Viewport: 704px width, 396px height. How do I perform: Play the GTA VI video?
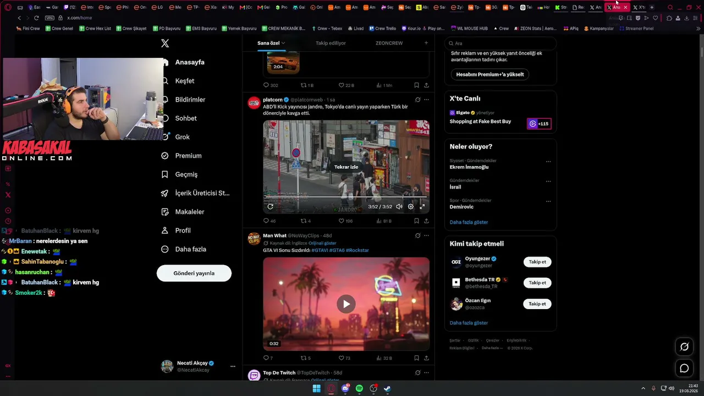click(346, 304)
